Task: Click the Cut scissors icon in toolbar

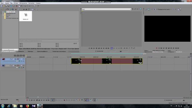Action: [17, 6]
